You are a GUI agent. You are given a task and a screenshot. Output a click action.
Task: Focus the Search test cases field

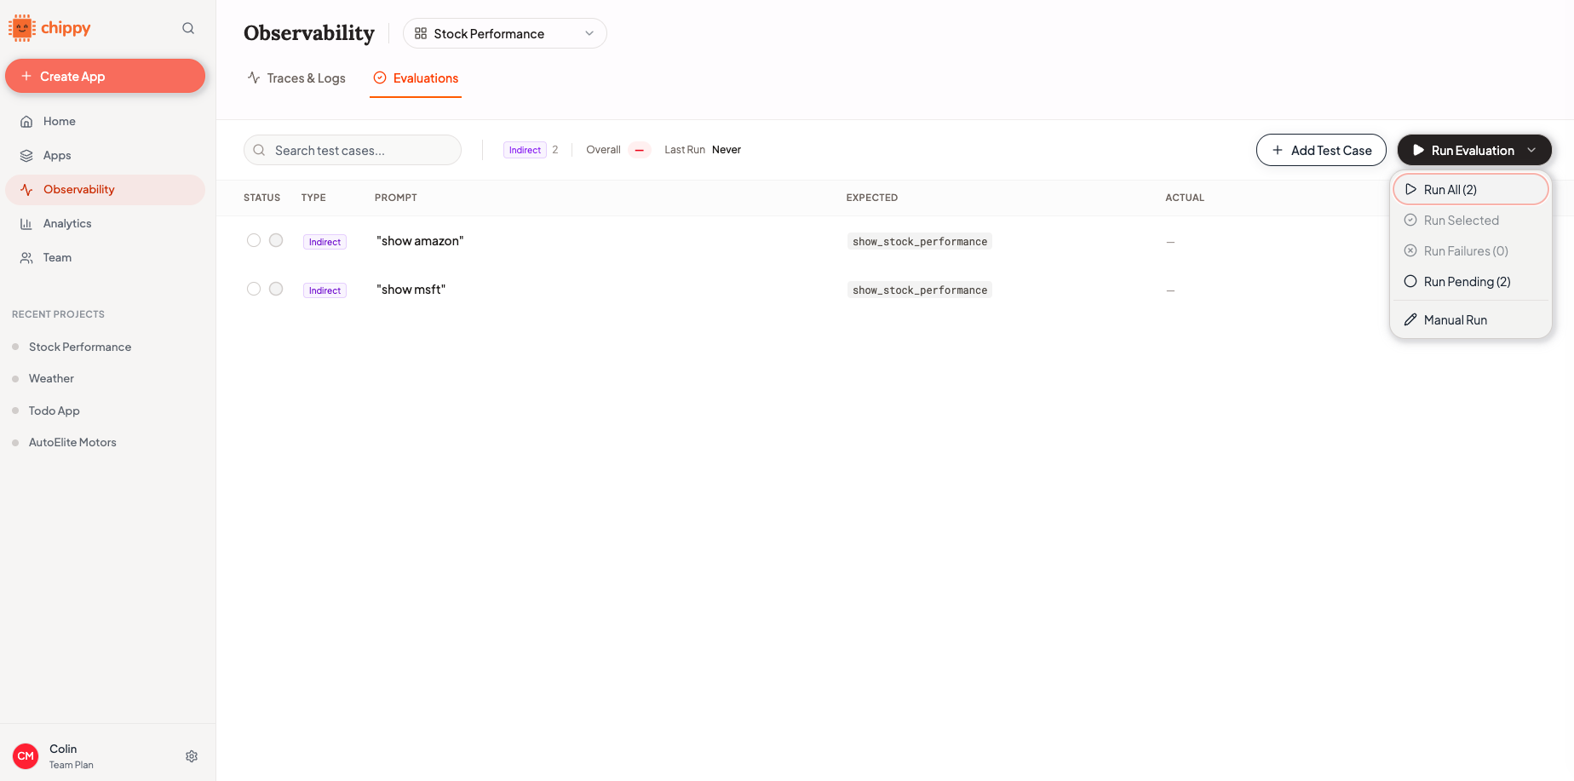point(353,150)
